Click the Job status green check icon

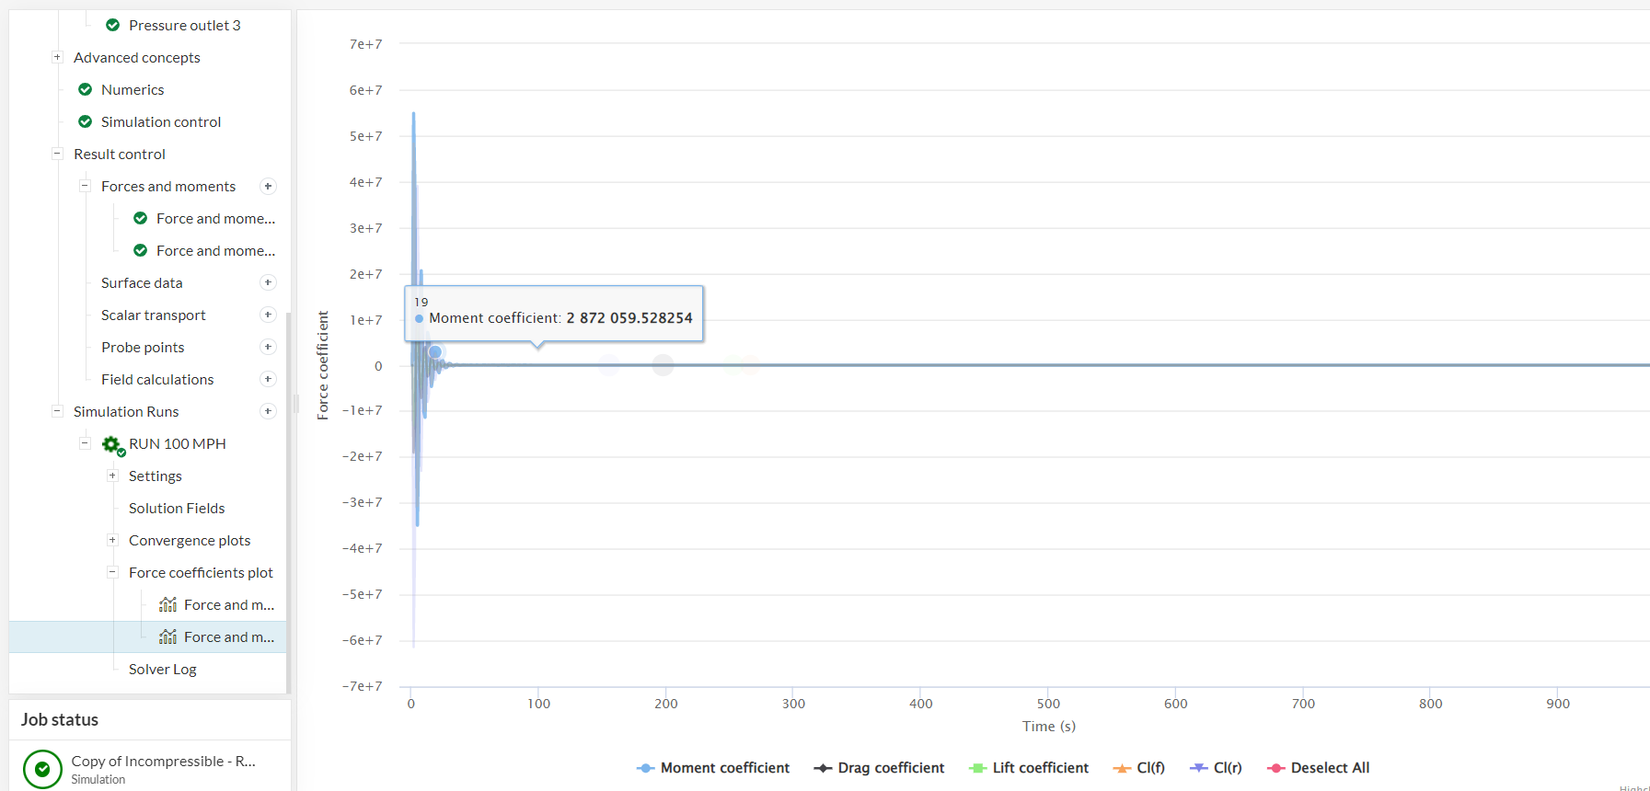pyautogui.click(x=42, y=769)
